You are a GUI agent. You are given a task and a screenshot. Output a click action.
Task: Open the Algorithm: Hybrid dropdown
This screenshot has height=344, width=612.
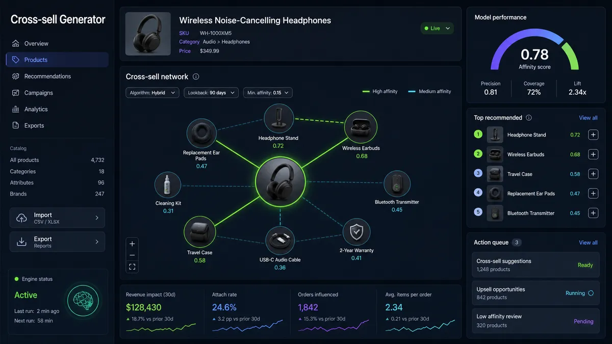tap(152, 93)
